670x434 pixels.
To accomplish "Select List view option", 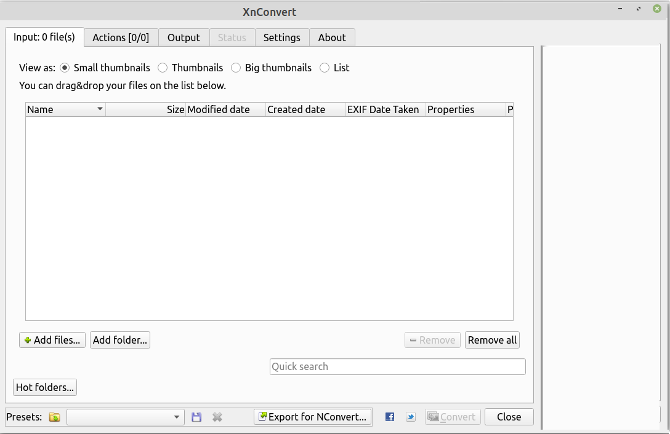I will (325, 68).
